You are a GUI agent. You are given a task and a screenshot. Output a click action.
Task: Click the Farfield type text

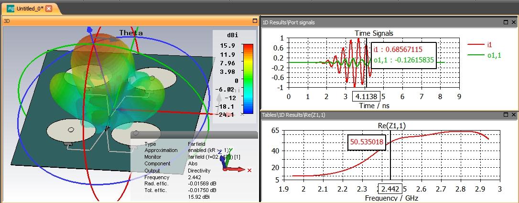tap(196, 144)
